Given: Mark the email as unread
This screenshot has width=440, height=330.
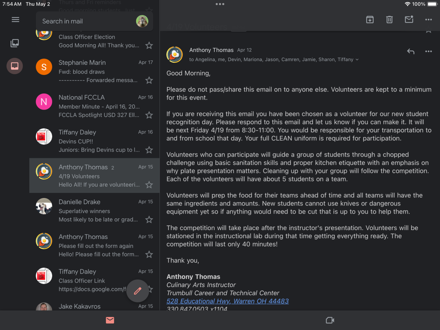Looking at the screenshot, I should (409, 20).
